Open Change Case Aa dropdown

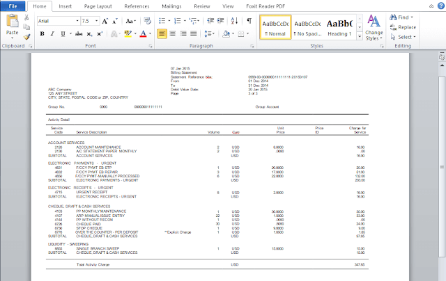(x=131, y=21)
